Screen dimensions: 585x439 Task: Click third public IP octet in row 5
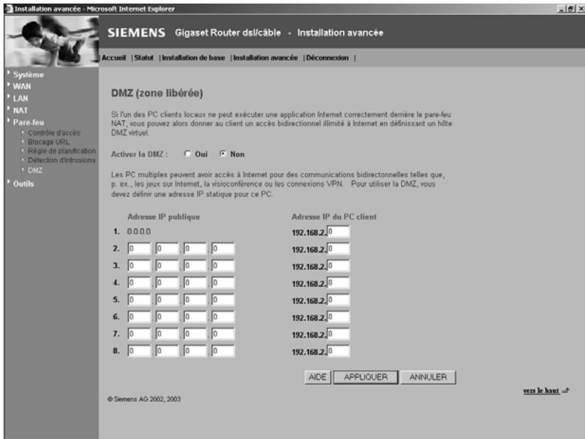(195, 300)
